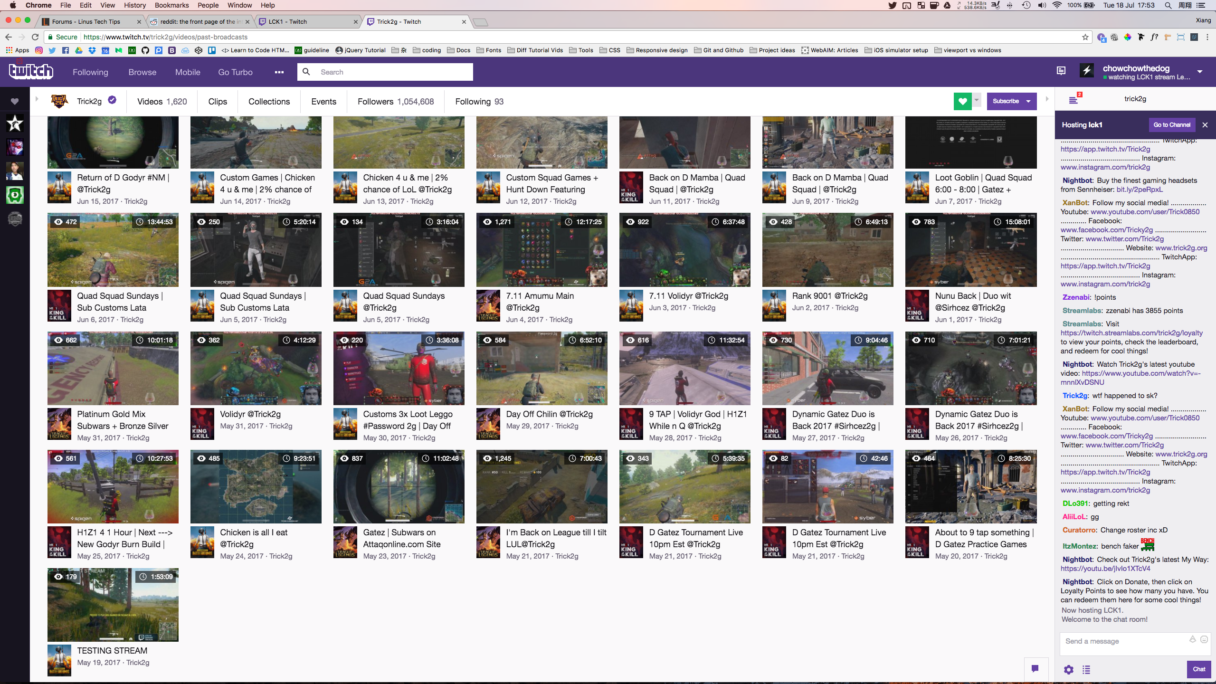Expand the left sidebar with the arrow
This screenshot has width=1216, height=684.
(x=37, y=99)
